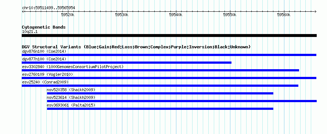Click the 59520k ruler tick label
Screen dimensions: 327x134
tap(68, 15)
